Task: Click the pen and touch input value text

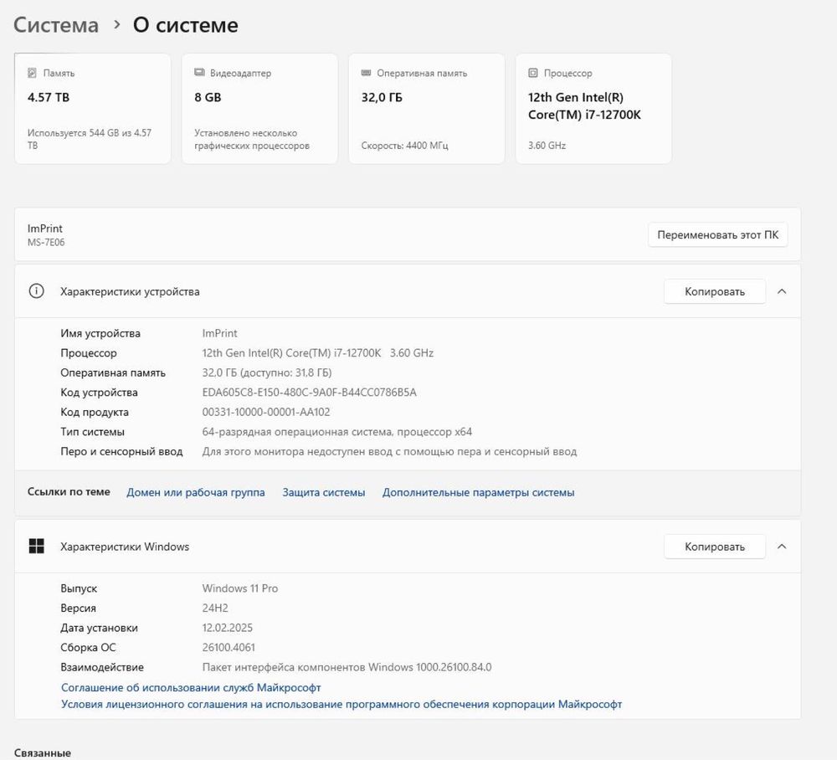Action: [390, 451]
